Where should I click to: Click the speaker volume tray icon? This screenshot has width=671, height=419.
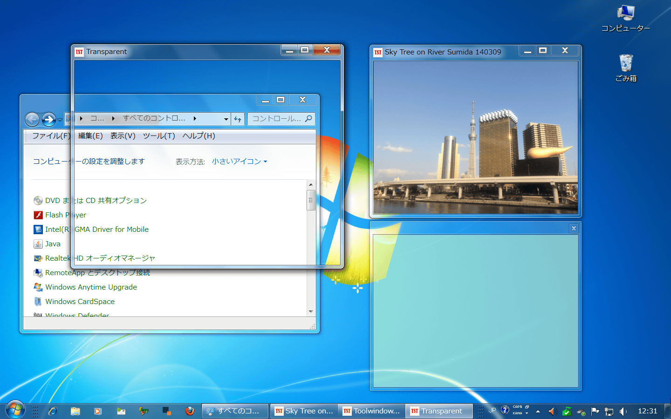click(623, 411)
